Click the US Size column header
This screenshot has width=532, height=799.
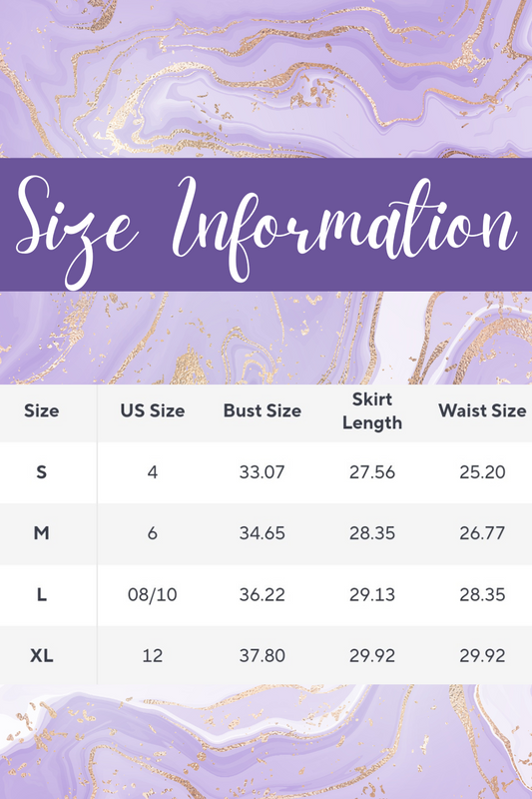153,410
